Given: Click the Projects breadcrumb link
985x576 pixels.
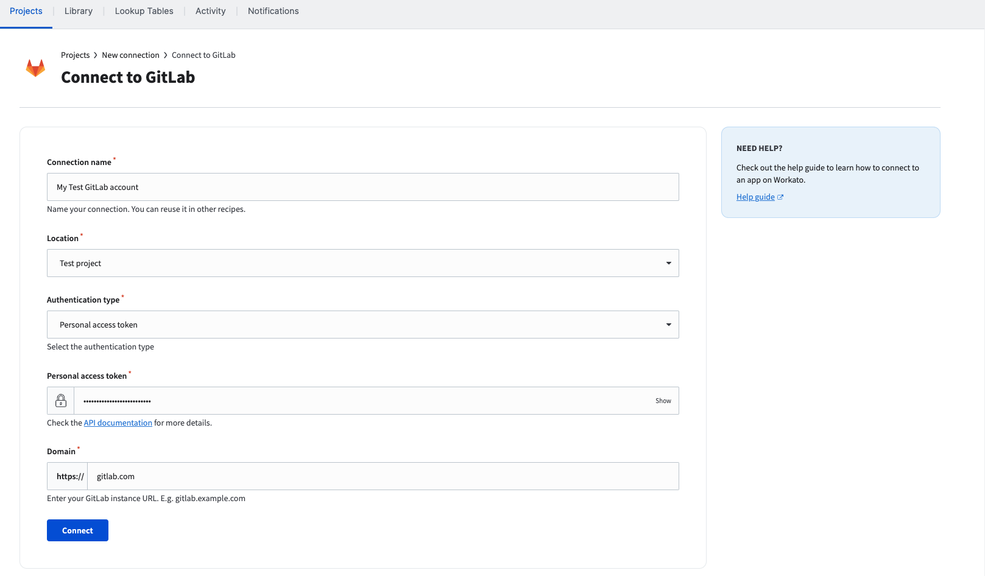Looking at the screenshot, I should point(76,55).
